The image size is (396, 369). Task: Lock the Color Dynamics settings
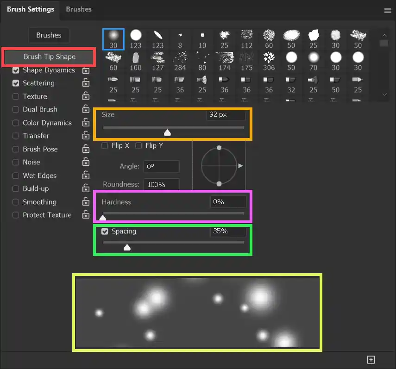[x=86, y=123]
